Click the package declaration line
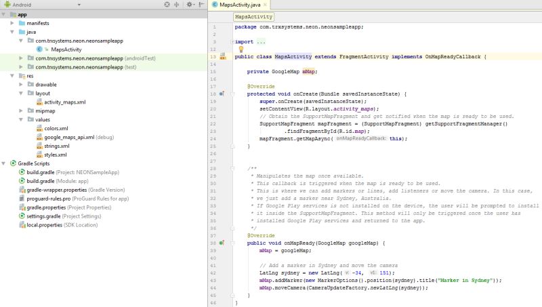542x307 pixels. (x=299, y=27)
